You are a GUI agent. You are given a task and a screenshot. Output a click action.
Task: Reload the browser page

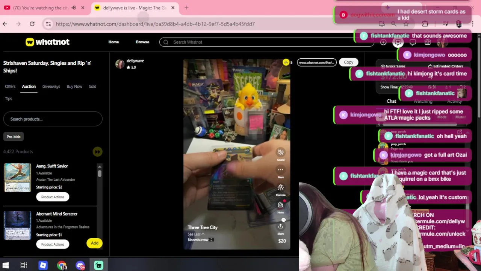pyautogui.click(x=32, y=24)
